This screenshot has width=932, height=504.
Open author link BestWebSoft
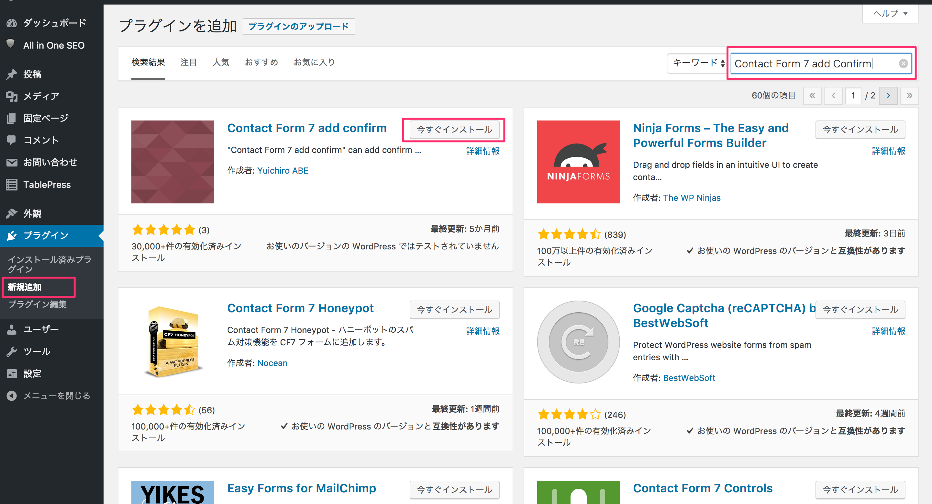pyautogui.click(x=689, y=378)
